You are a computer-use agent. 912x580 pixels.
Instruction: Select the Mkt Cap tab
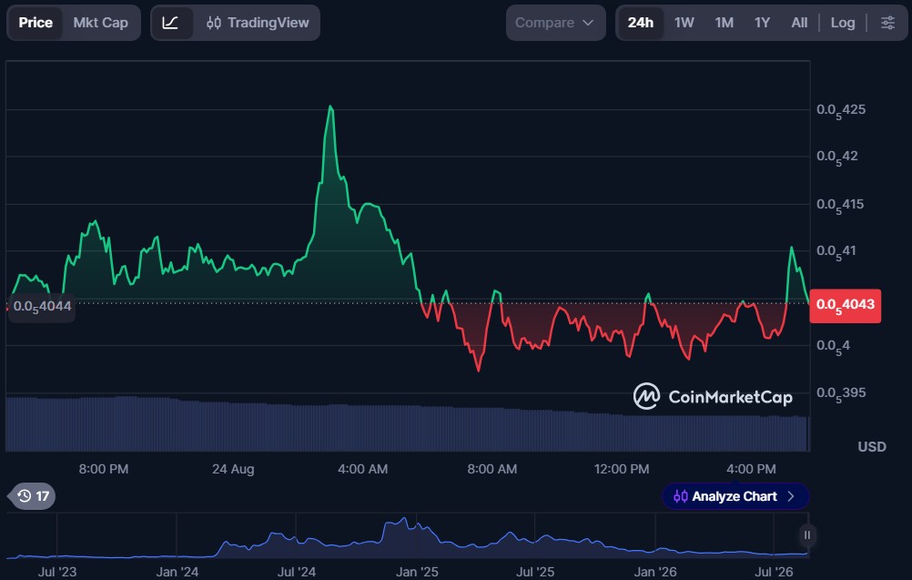[101, 23]
